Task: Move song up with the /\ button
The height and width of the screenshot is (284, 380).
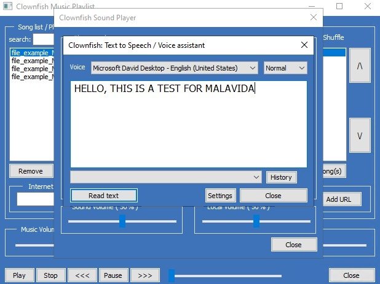Action: pos(360,66)
